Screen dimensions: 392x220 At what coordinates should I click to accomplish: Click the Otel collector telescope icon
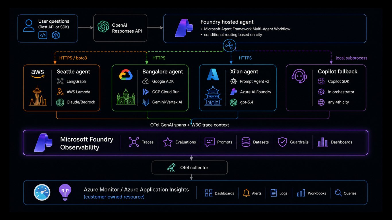[x=171, y=168]
